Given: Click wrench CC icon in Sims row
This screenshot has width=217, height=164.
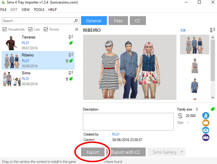Looking at the screenshot, I should [67, 79].
